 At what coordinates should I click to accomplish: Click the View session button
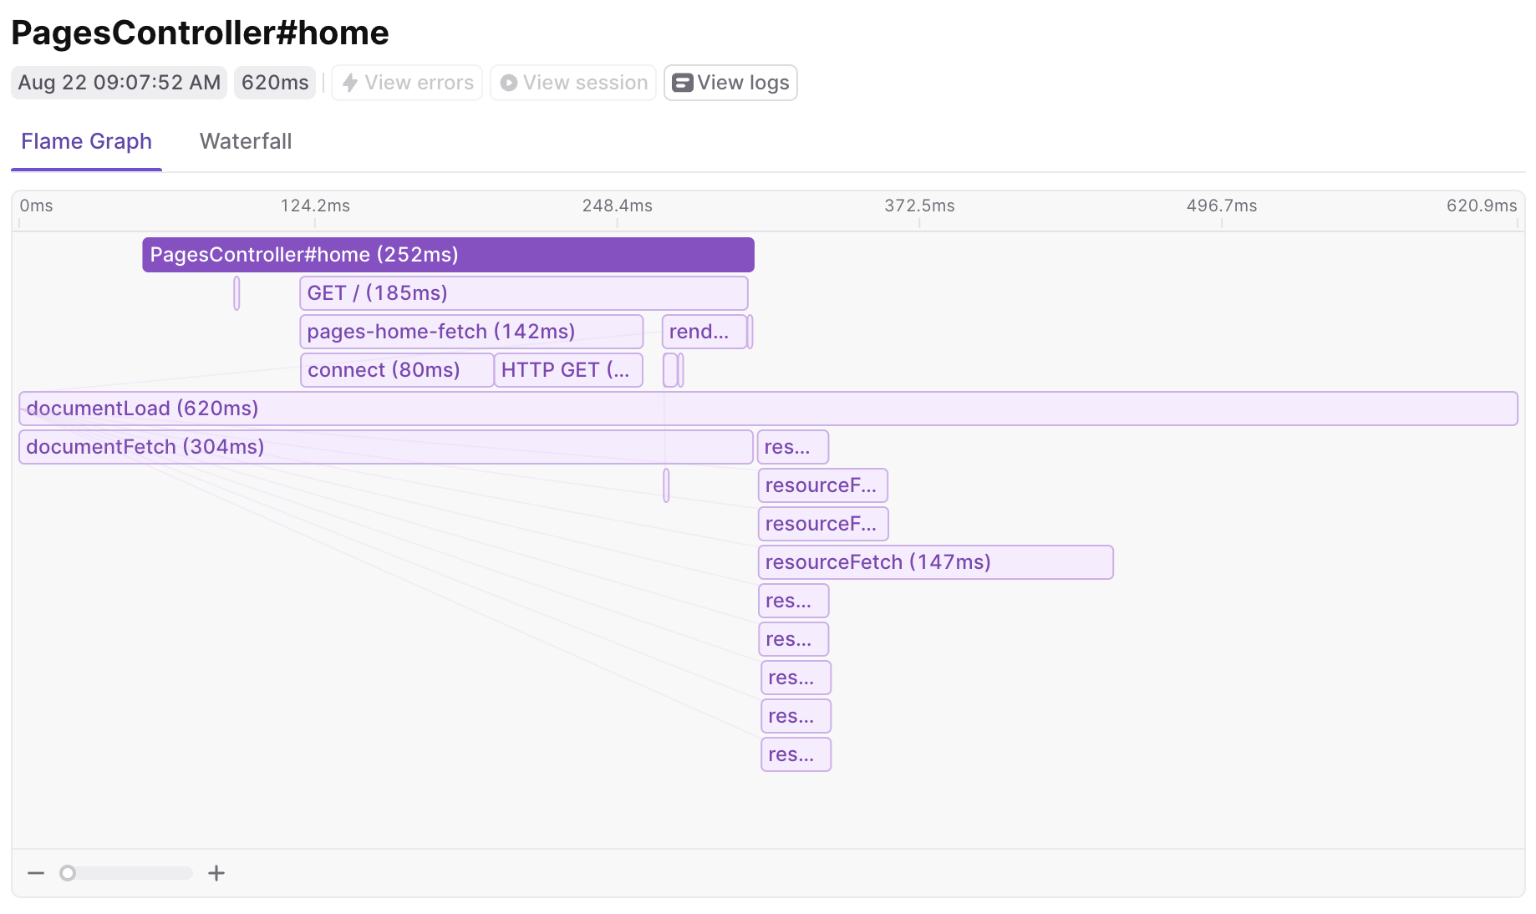point(572,83)
